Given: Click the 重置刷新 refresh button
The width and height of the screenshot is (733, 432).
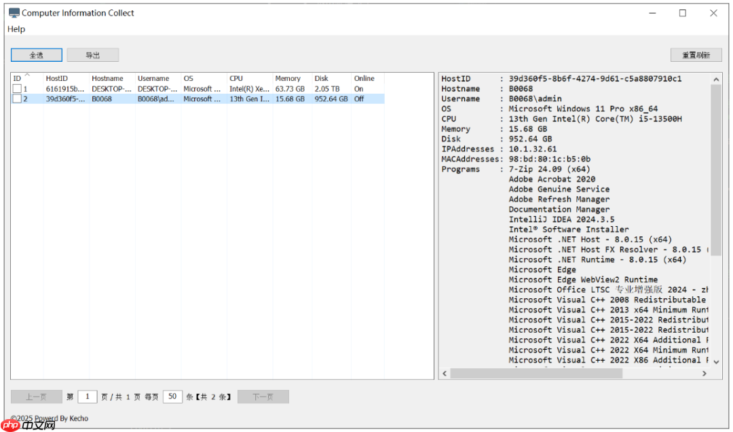Looking at the screenshot, I should [696, 55].
